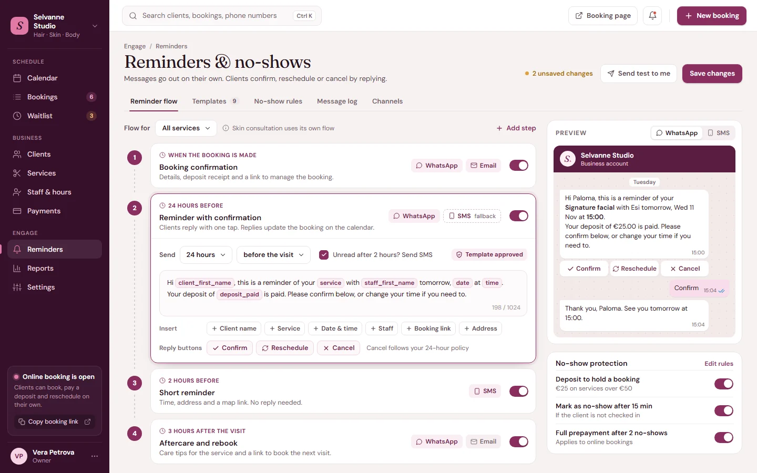This screenshot has width=757, height=473.
Task: Open the Message log tab
Action: pyautogui.click(x=337, y=101)
